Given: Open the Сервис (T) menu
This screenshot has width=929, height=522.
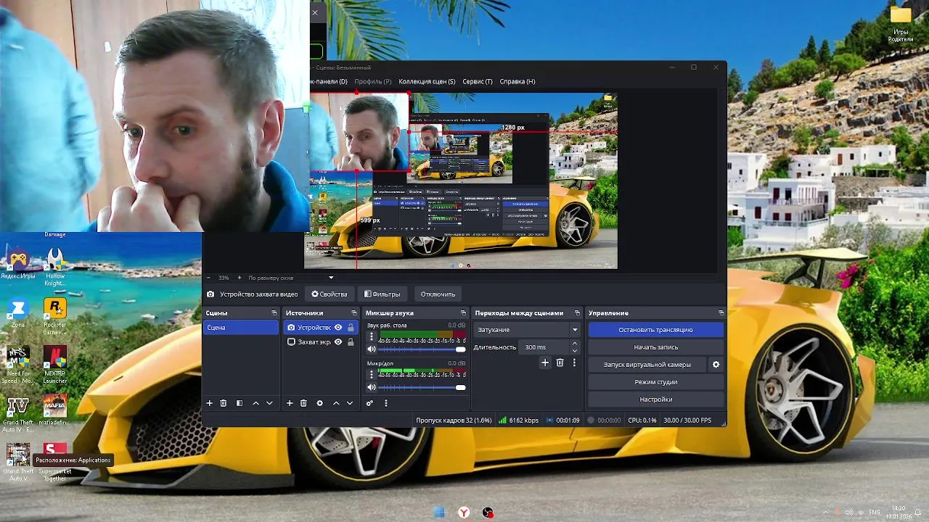Looking at the screenshot, I should [x=478, y=81].
